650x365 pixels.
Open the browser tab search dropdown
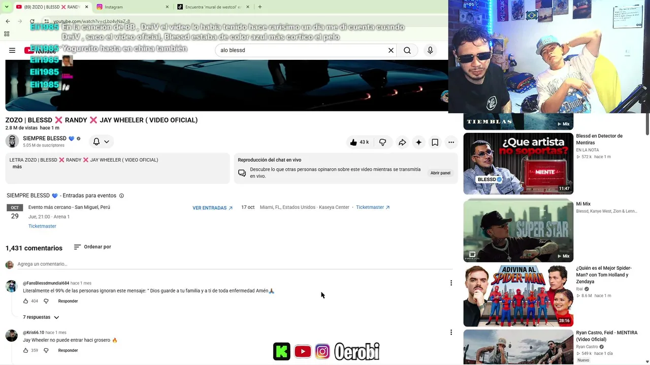point(7,7)
